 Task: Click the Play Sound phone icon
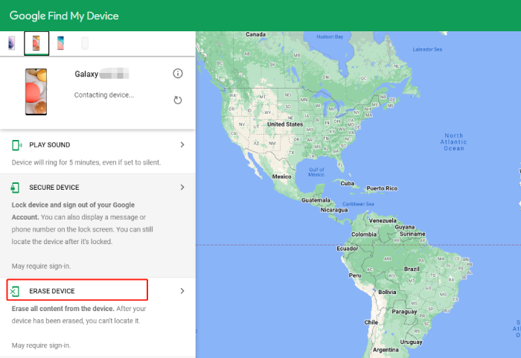(x=16, y=144)
